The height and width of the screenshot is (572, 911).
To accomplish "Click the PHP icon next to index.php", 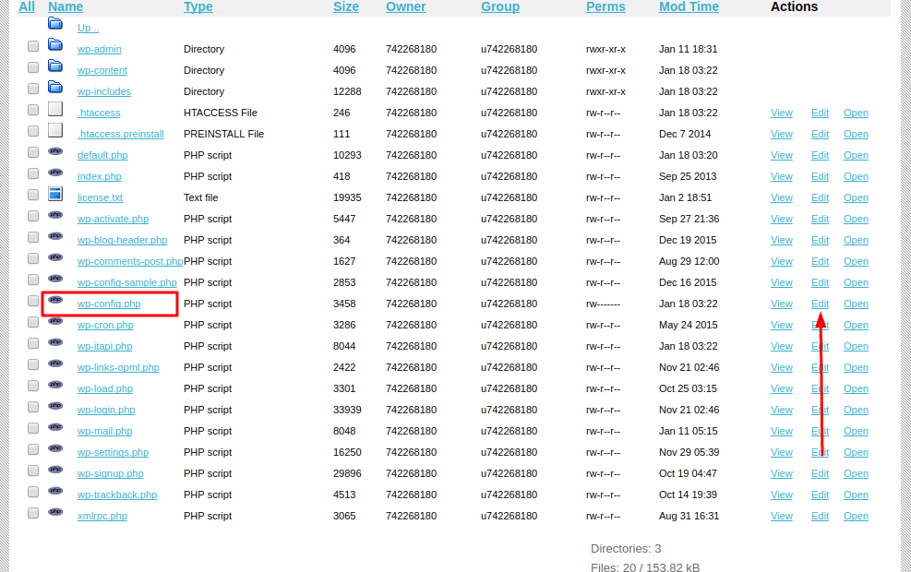I will coord(55,172).
